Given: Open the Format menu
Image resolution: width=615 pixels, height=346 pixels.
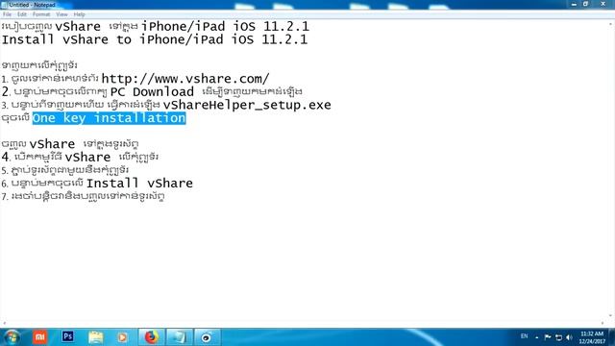Looking at the screenshot, I should (x=41, y=14).
